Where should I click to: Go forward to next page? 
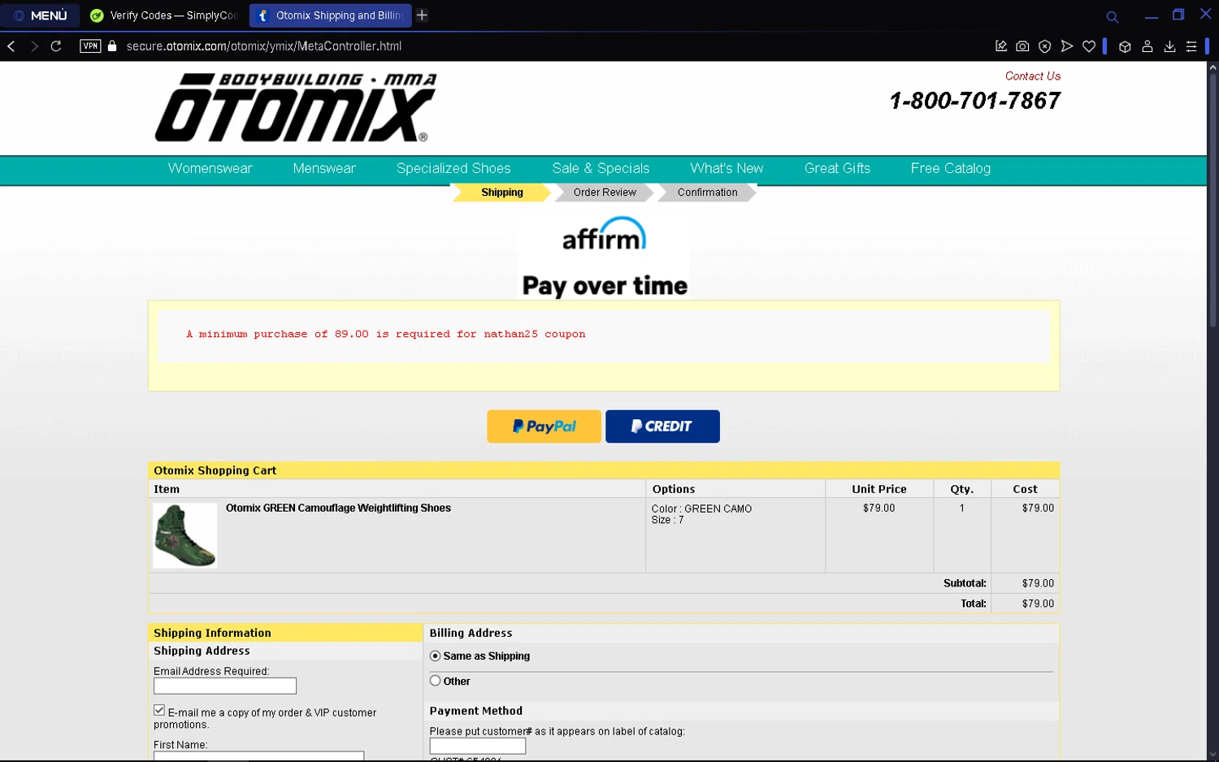34,46
